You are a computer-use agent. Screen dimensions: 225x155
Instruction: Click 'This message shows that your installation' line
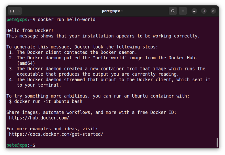click(103, 36)
